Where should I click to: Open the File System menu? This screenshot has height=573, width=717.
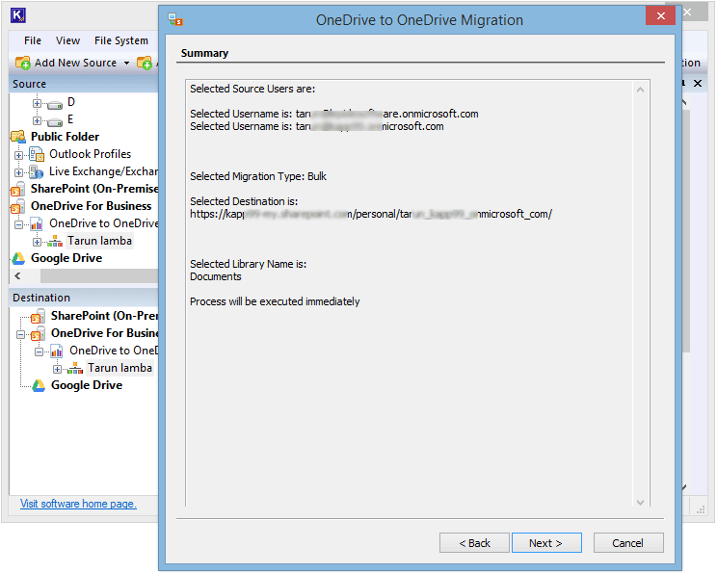121,40
